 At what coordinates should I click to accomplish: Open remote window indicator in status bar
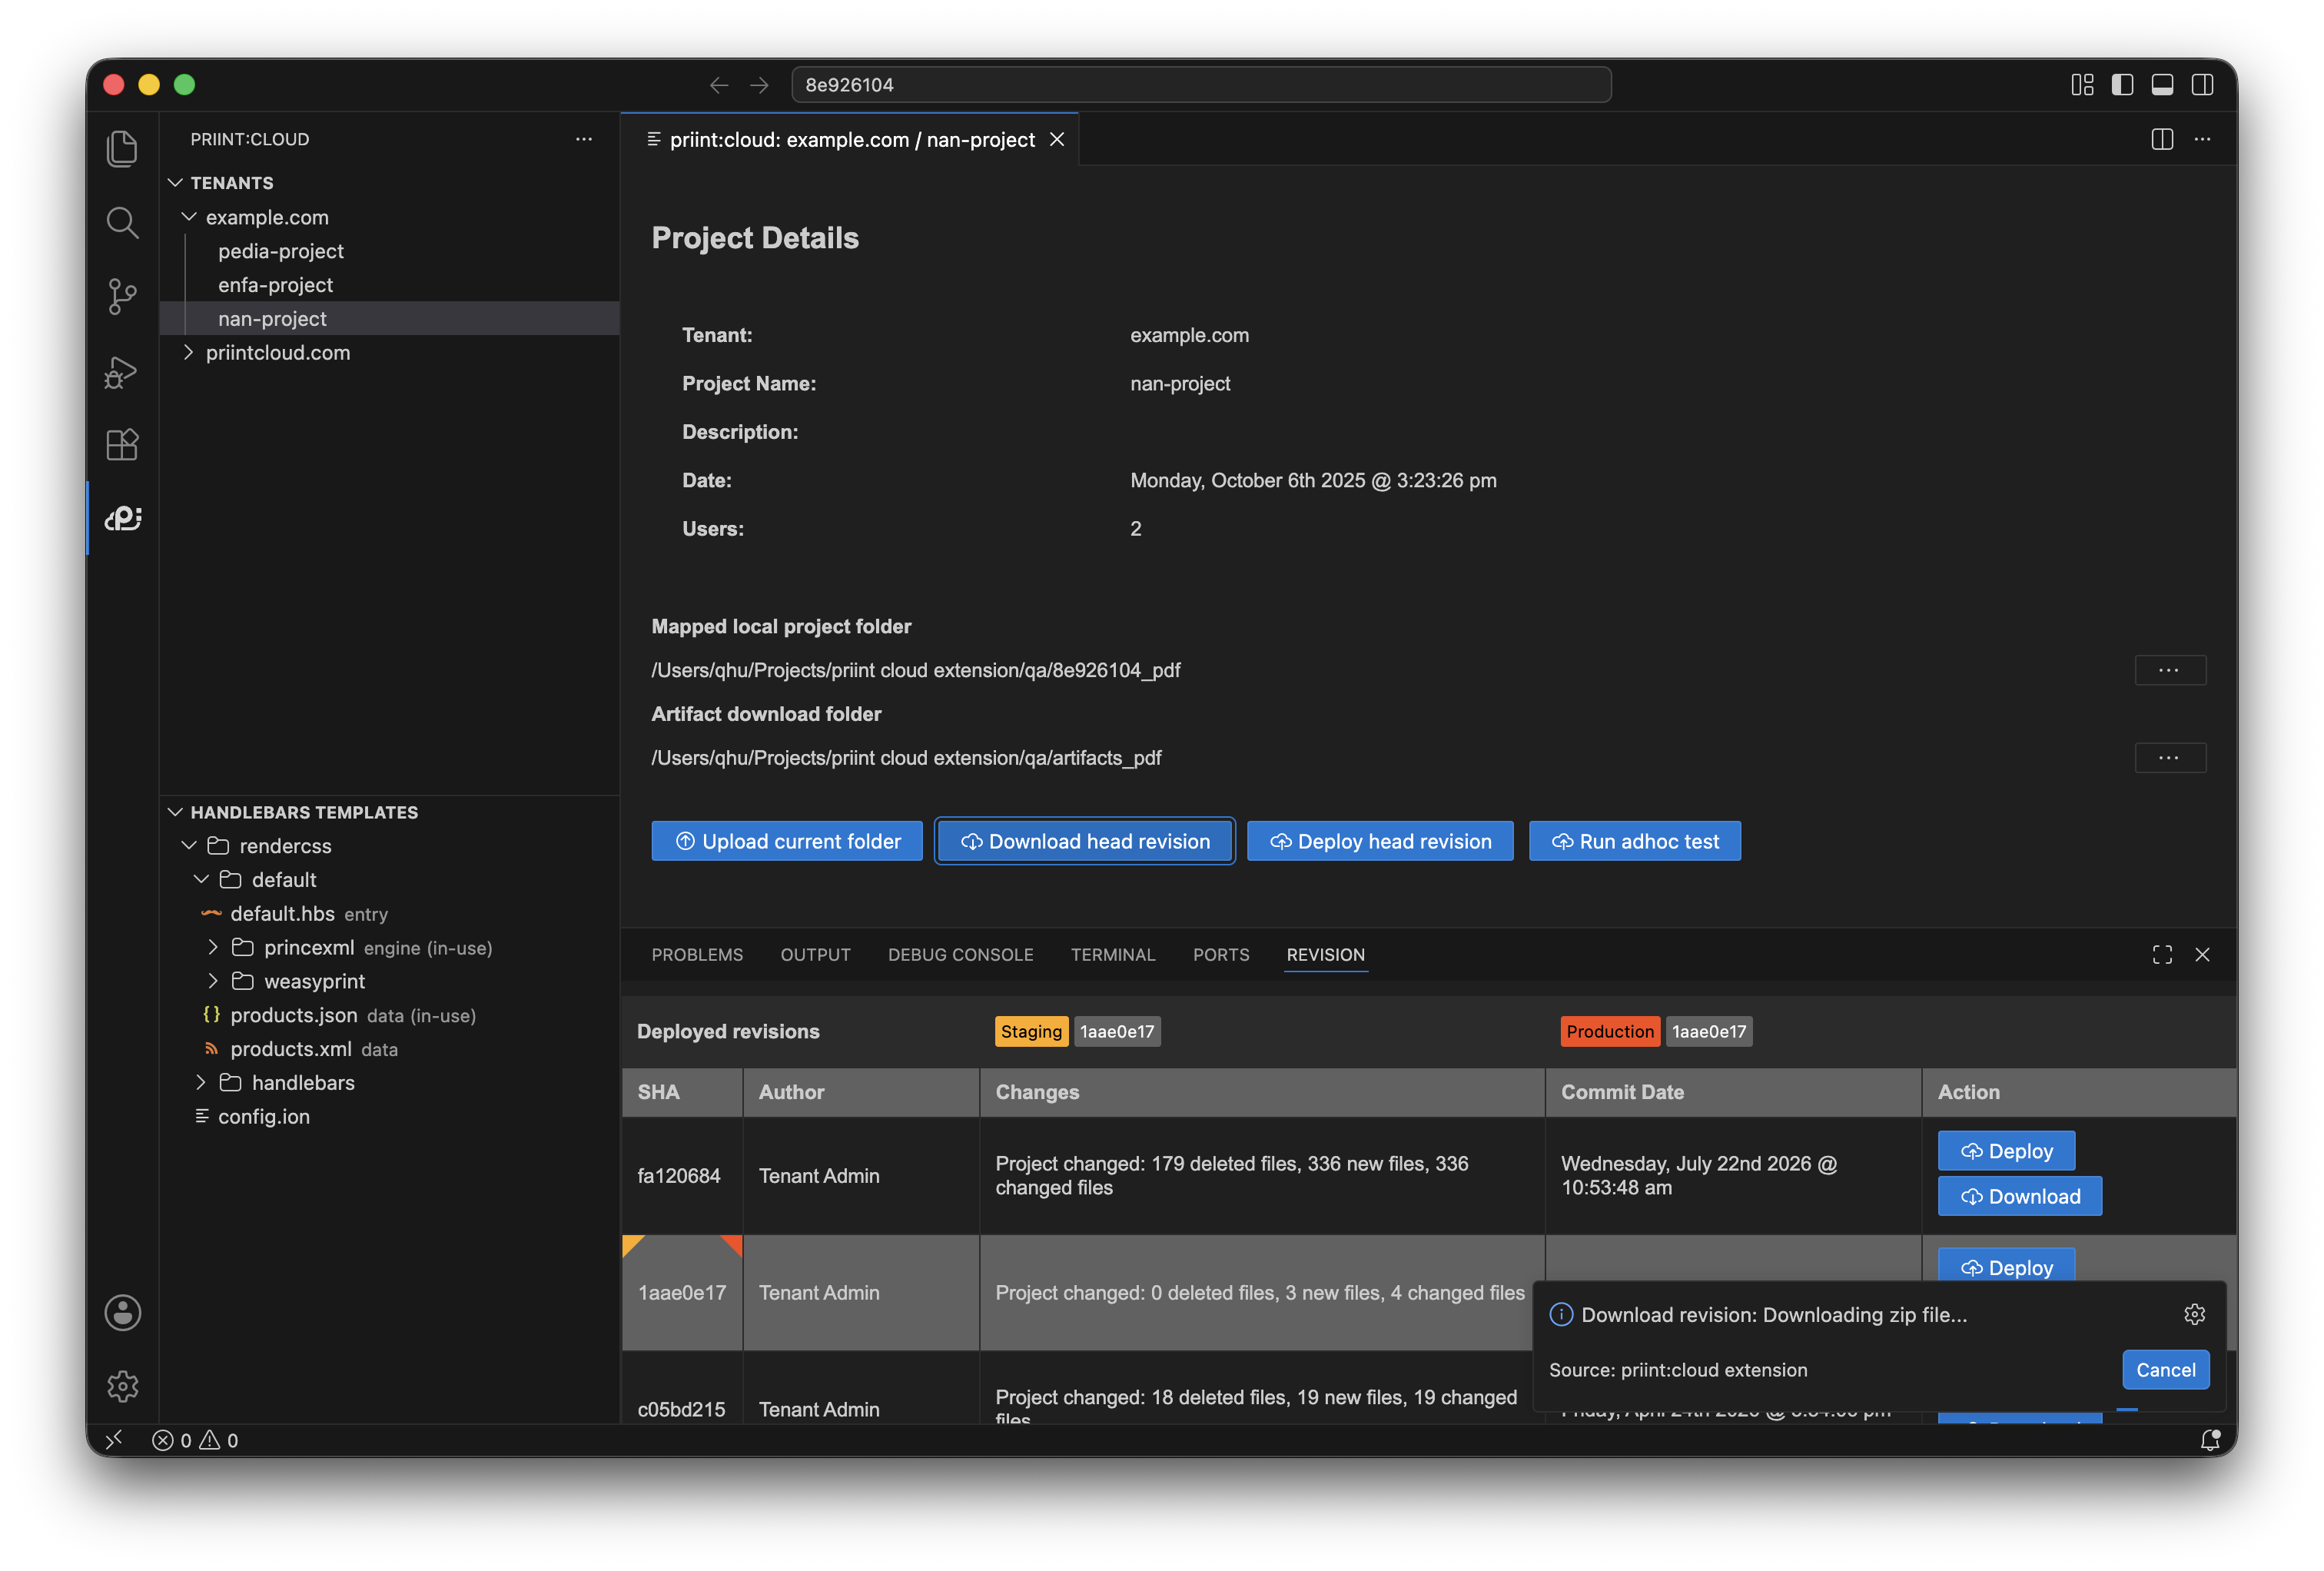point(114,1440)
